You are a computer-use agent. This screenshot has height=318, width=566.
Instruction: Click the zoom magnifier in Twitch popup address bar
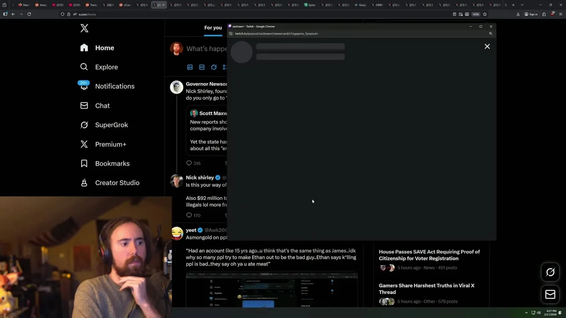(x=490, y=34)
